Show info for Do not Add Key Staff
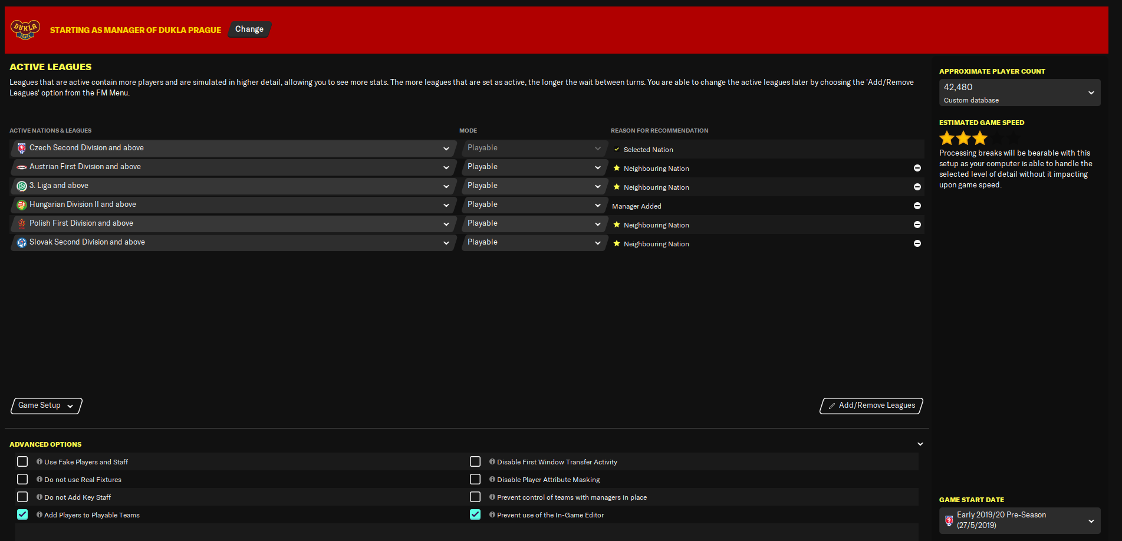Image resolution: width=1122 pixels, height=541 pixels. pos(40,497)
